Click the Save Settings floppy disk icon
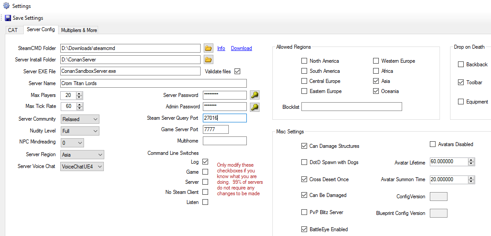The height and width of the screenshot is (236, 491). point(8,18)
